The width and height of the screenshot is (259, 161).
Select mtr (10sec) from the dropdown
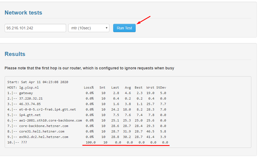(x=85, y=28)
